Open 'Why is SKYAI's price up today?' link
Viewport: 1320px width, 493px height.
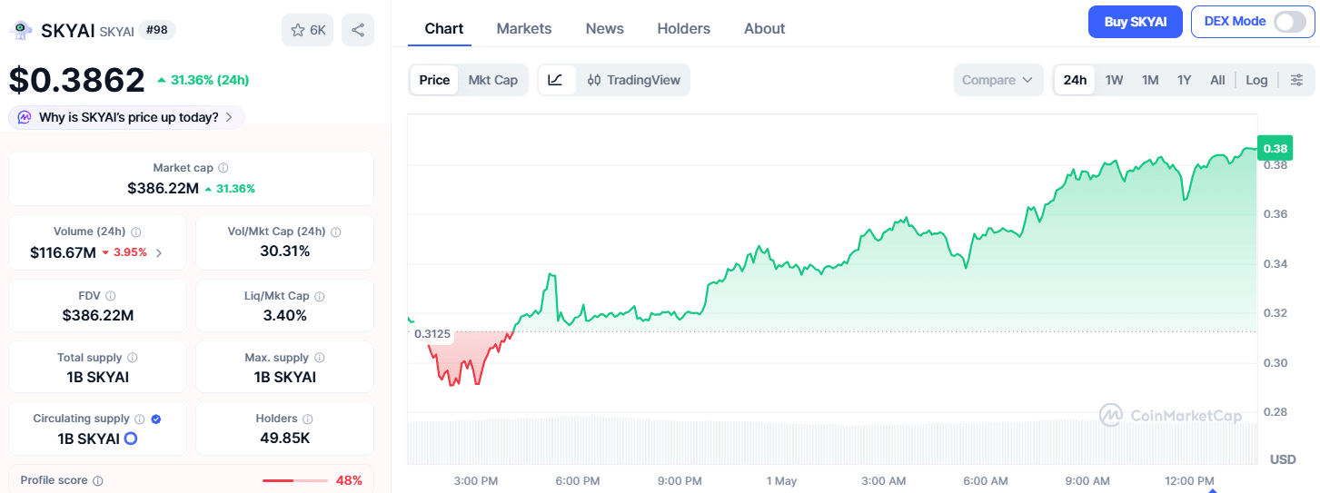[129, 117]
